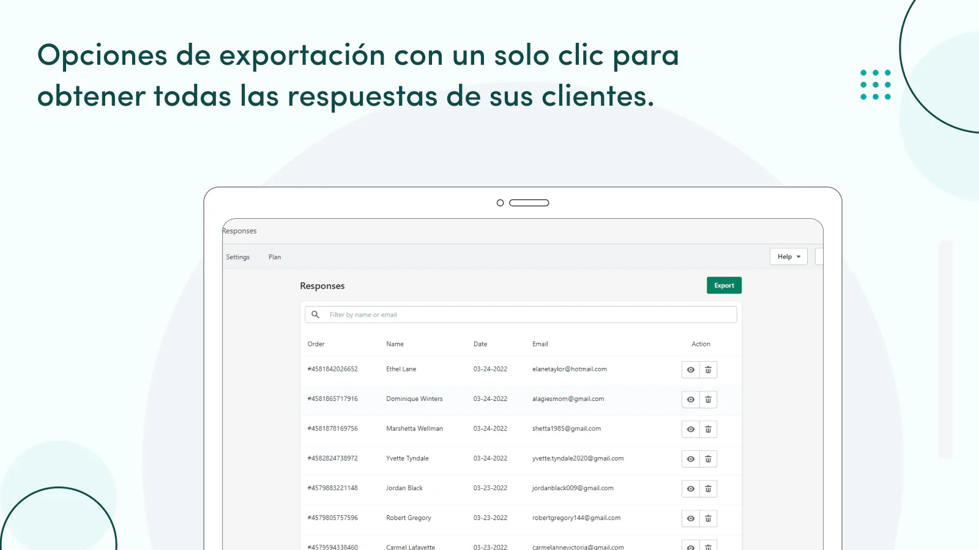979x550 pixels.
Task: View Robert Gregory's response
Action: [691, 519]
